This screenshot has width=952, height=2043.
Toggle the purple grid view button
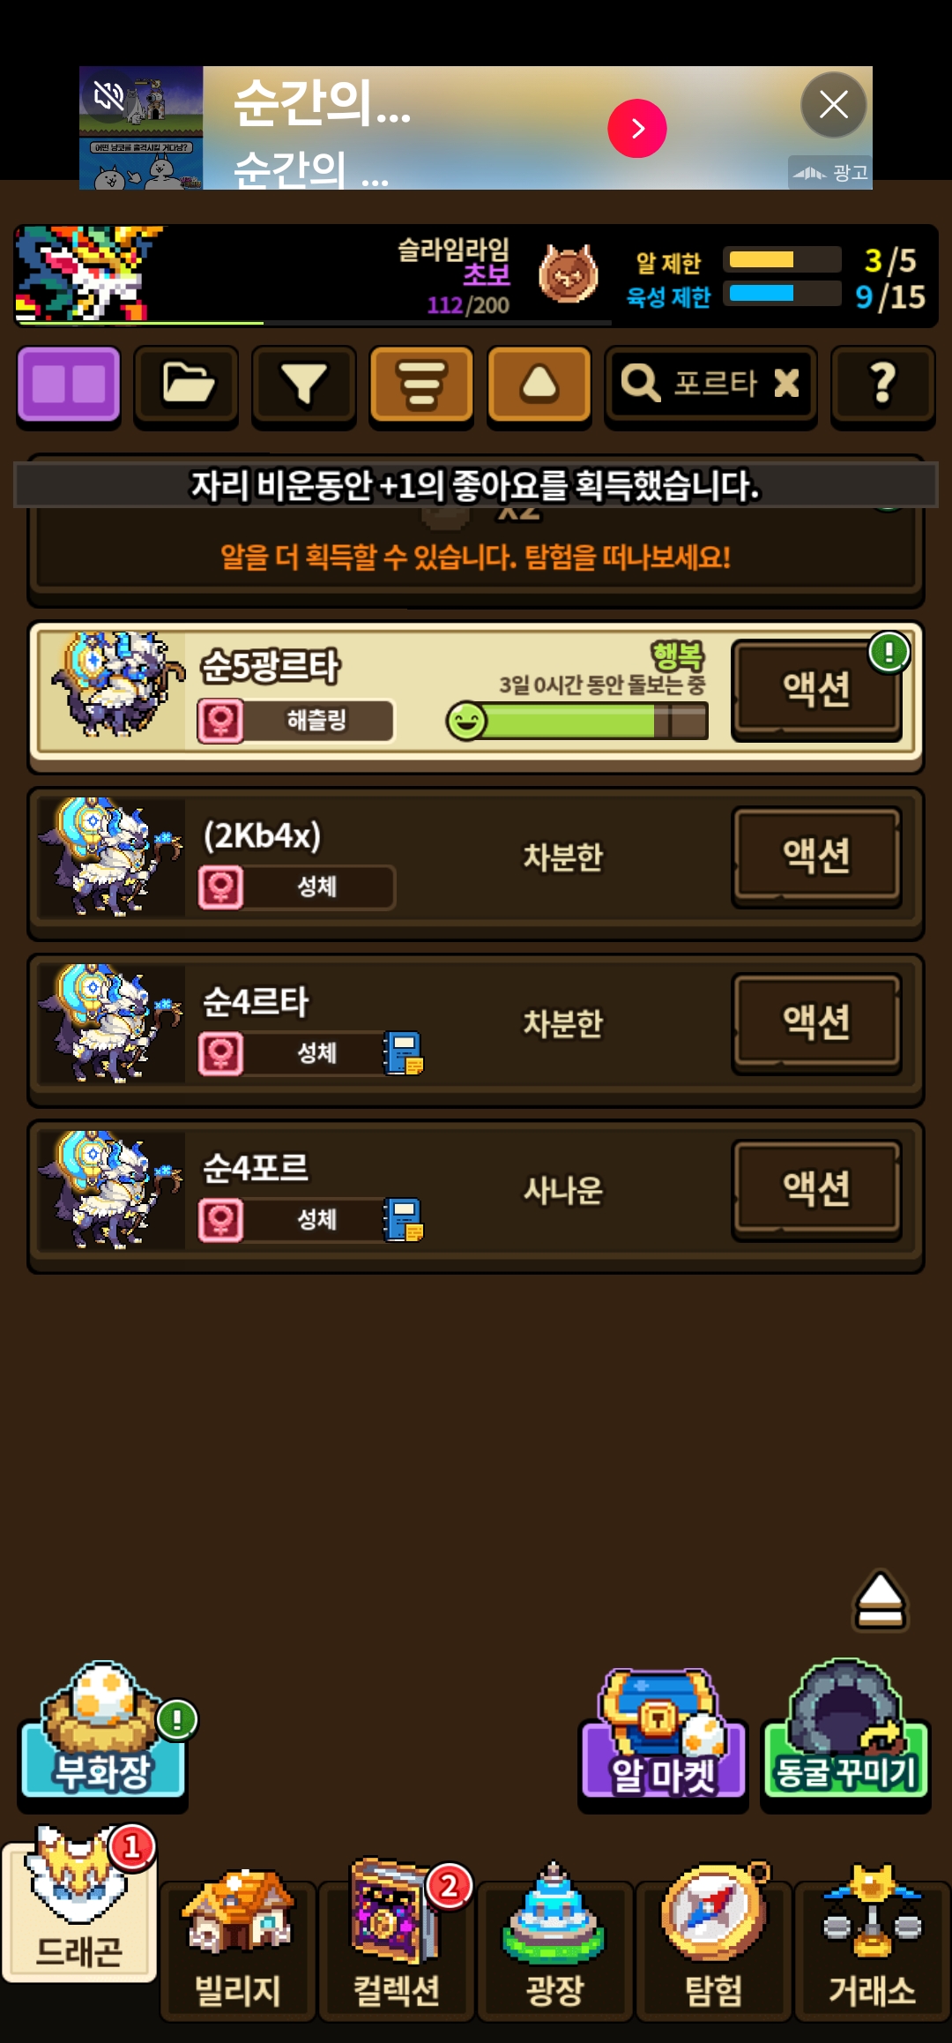point(69,385)
